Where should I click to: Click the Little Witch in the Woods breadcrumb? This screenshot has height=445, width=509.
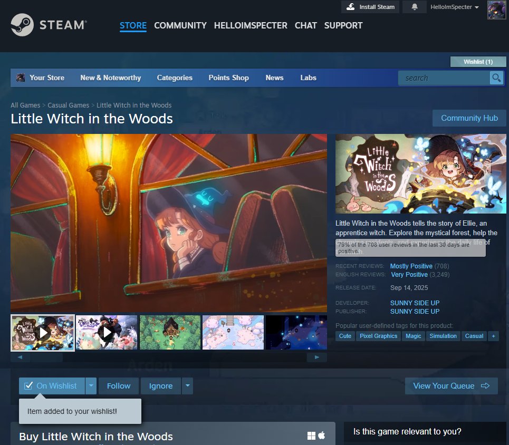[x=134, y=105]
